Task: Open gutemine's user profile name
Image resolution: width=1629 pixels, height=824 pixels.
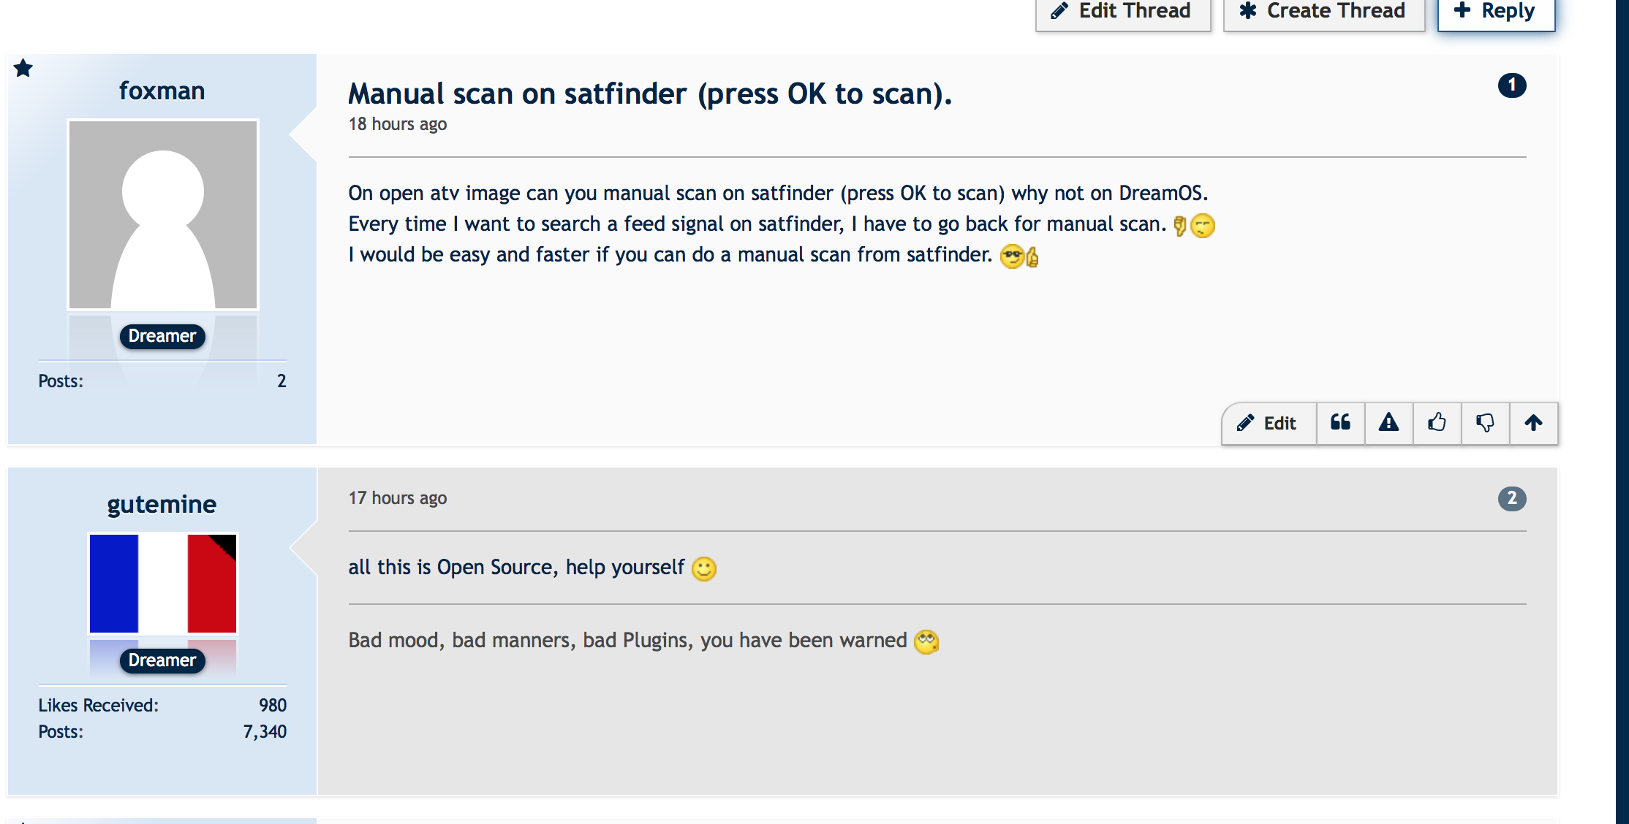Action: (x=162, y=505)
